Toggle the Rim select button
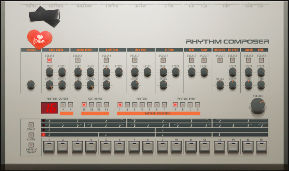 (x=192, y=60)
